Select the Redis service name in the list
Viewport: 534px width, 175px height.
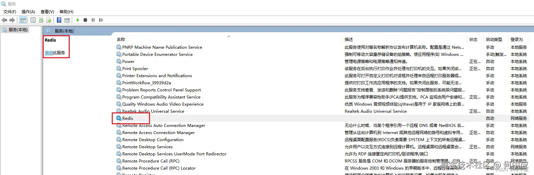point(128,118)
